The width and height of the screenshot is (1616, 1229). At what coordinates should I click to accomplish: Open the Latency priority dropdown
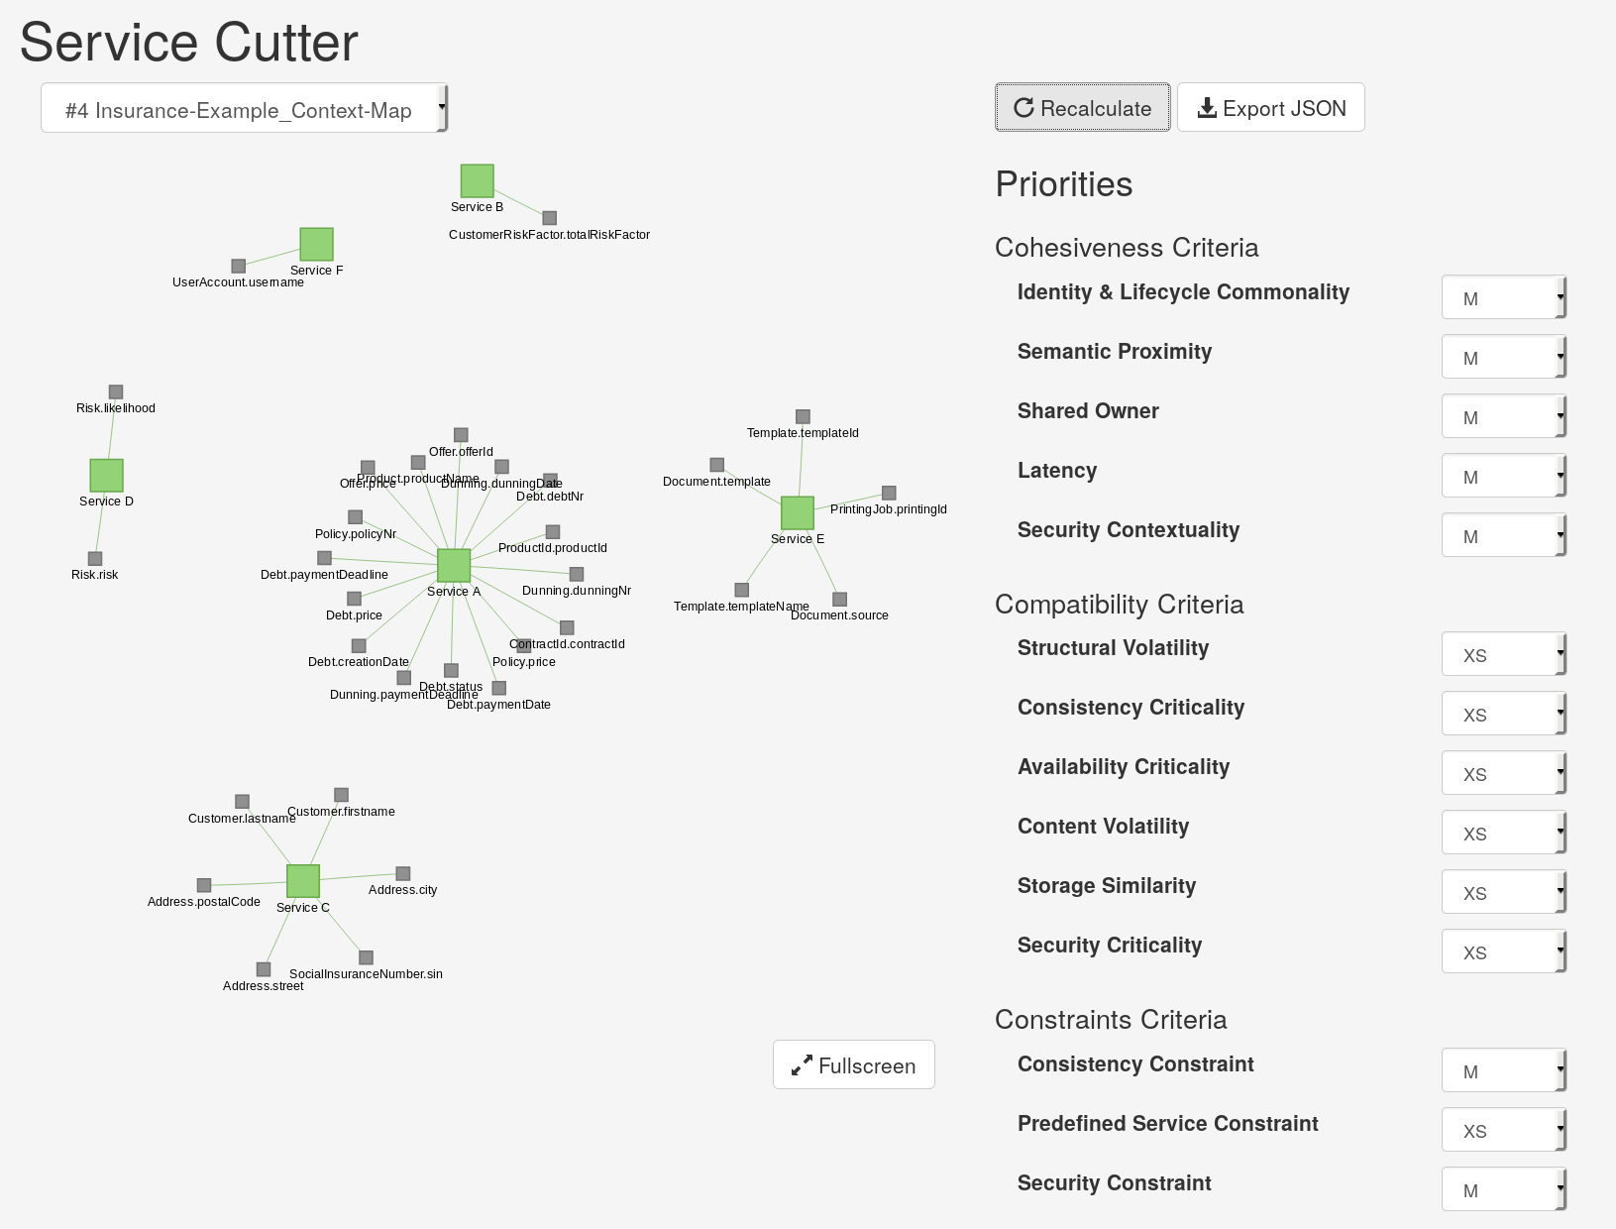pos(1504,476)
